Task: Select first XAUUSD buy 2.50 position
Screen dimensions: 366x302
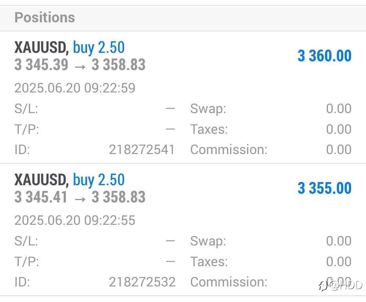Action: 183,98
